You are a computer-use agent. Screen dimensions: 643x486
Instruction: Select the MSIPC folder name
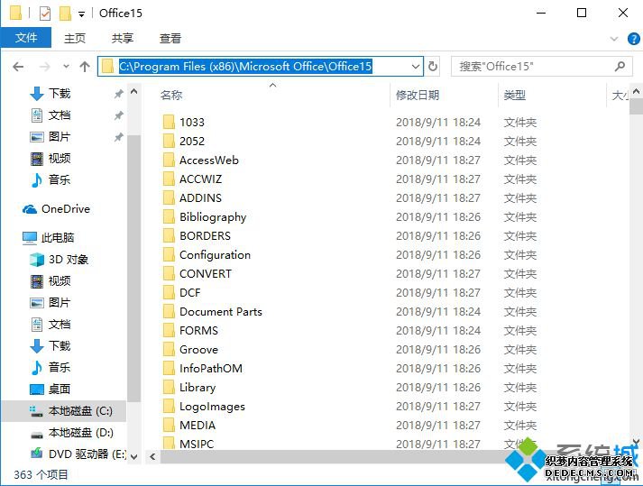[197, 444]
